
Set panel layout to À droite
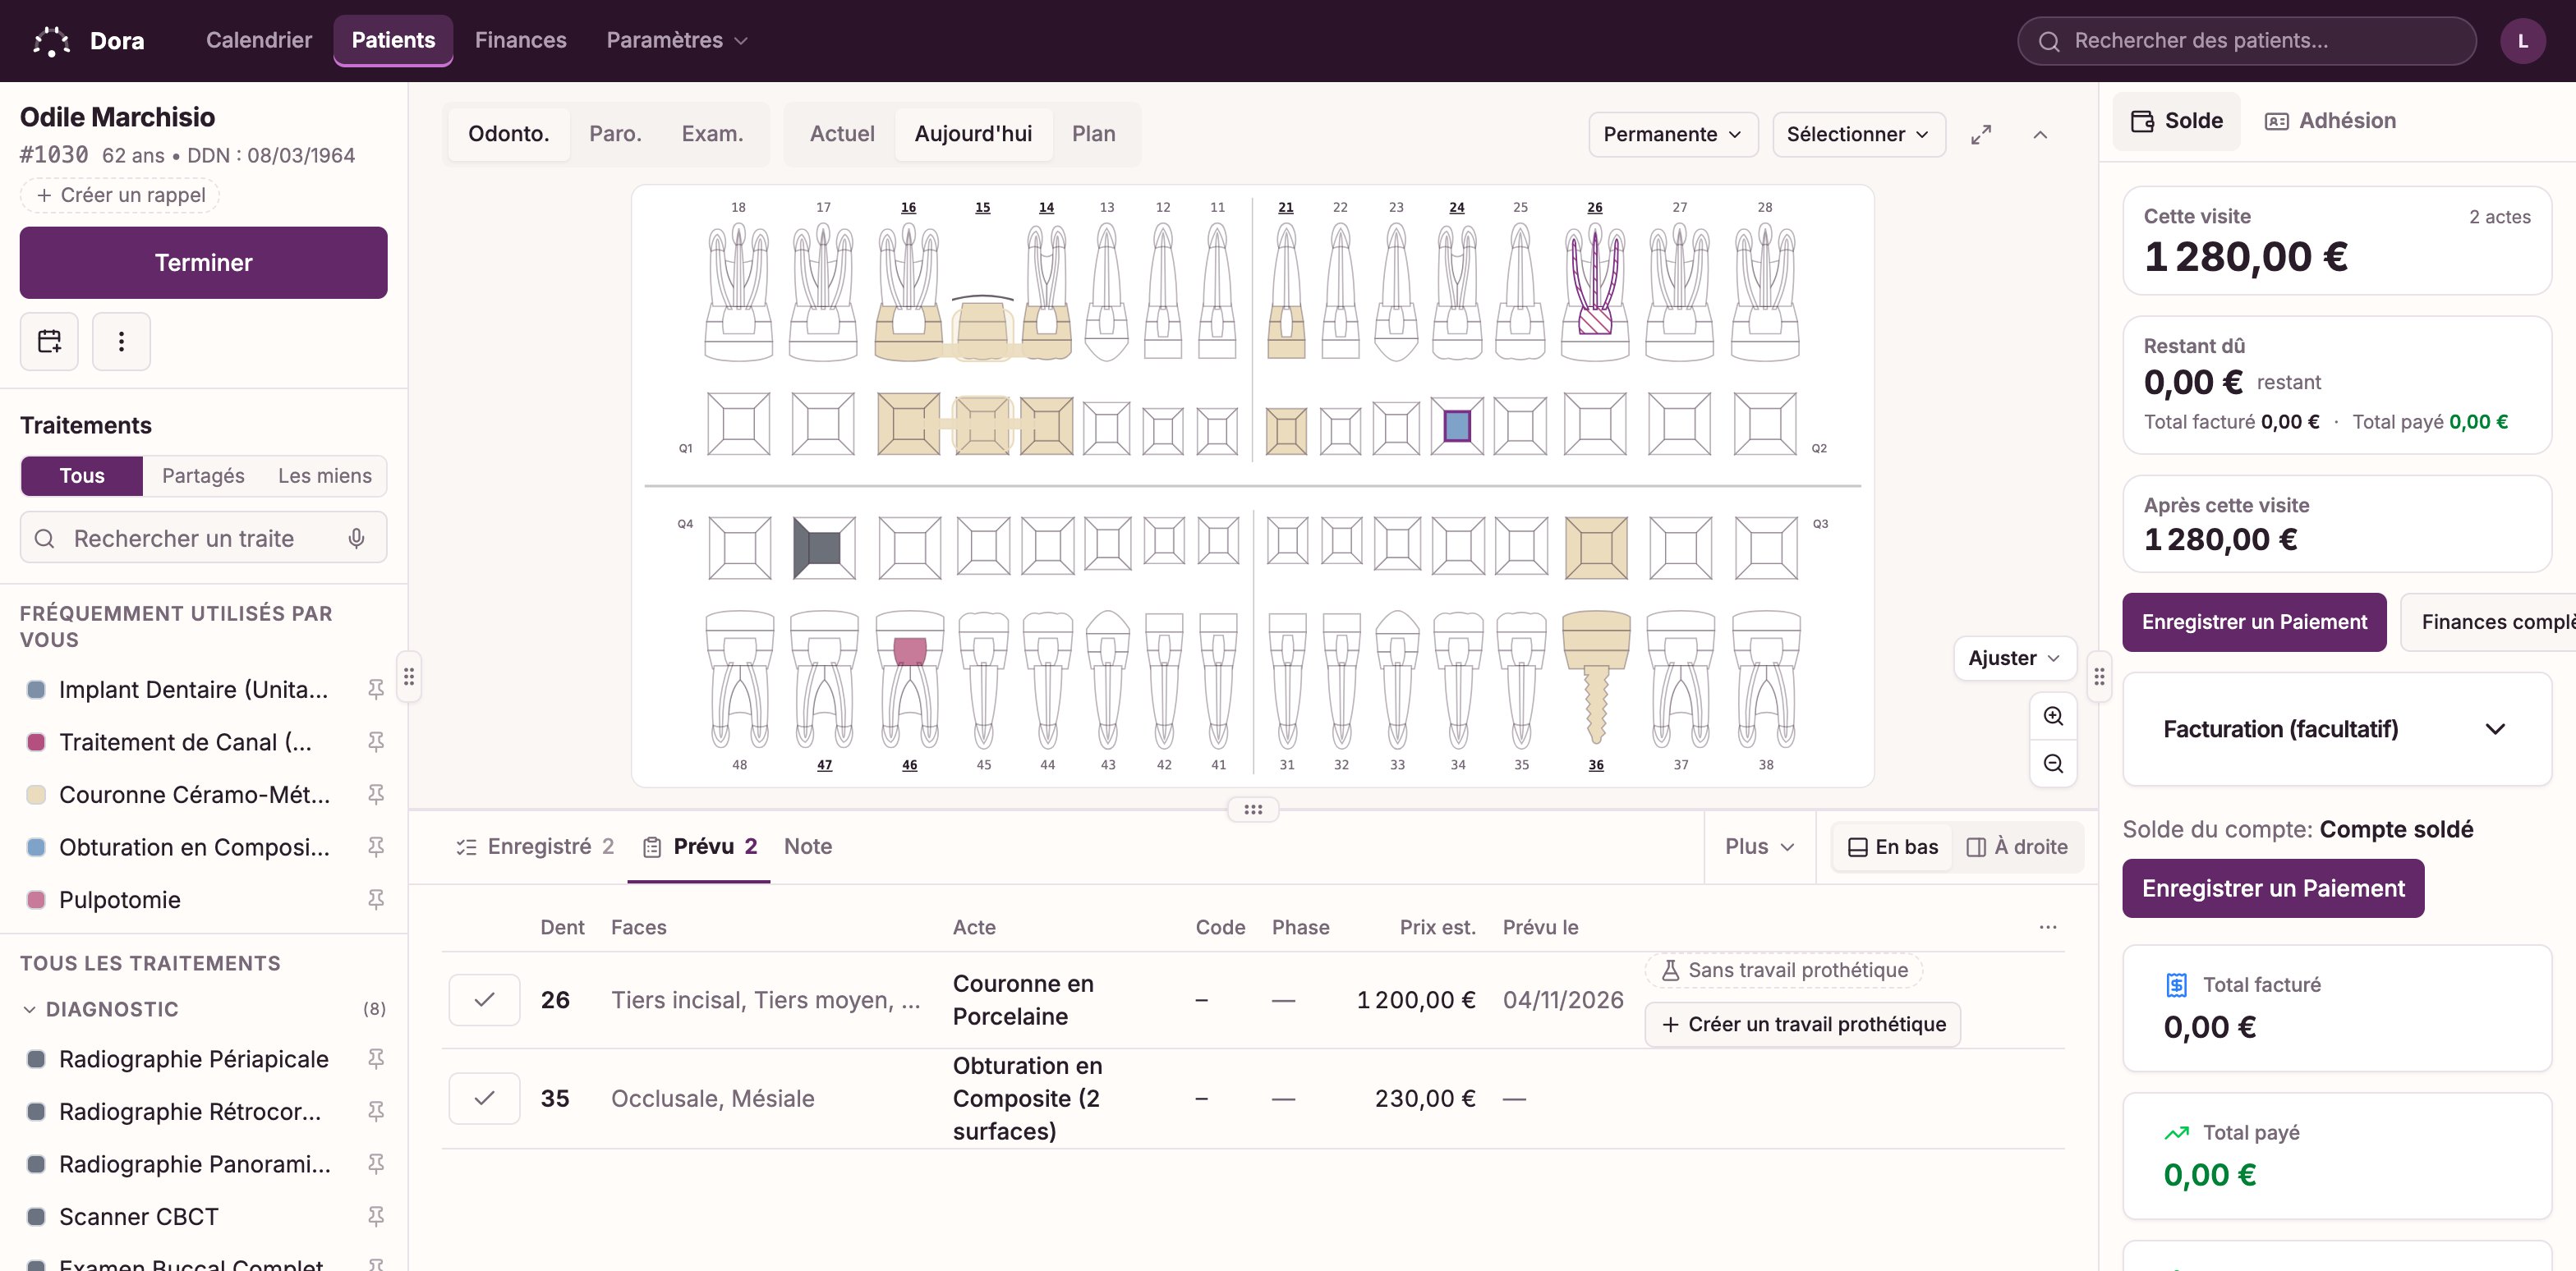[2017, 847]
